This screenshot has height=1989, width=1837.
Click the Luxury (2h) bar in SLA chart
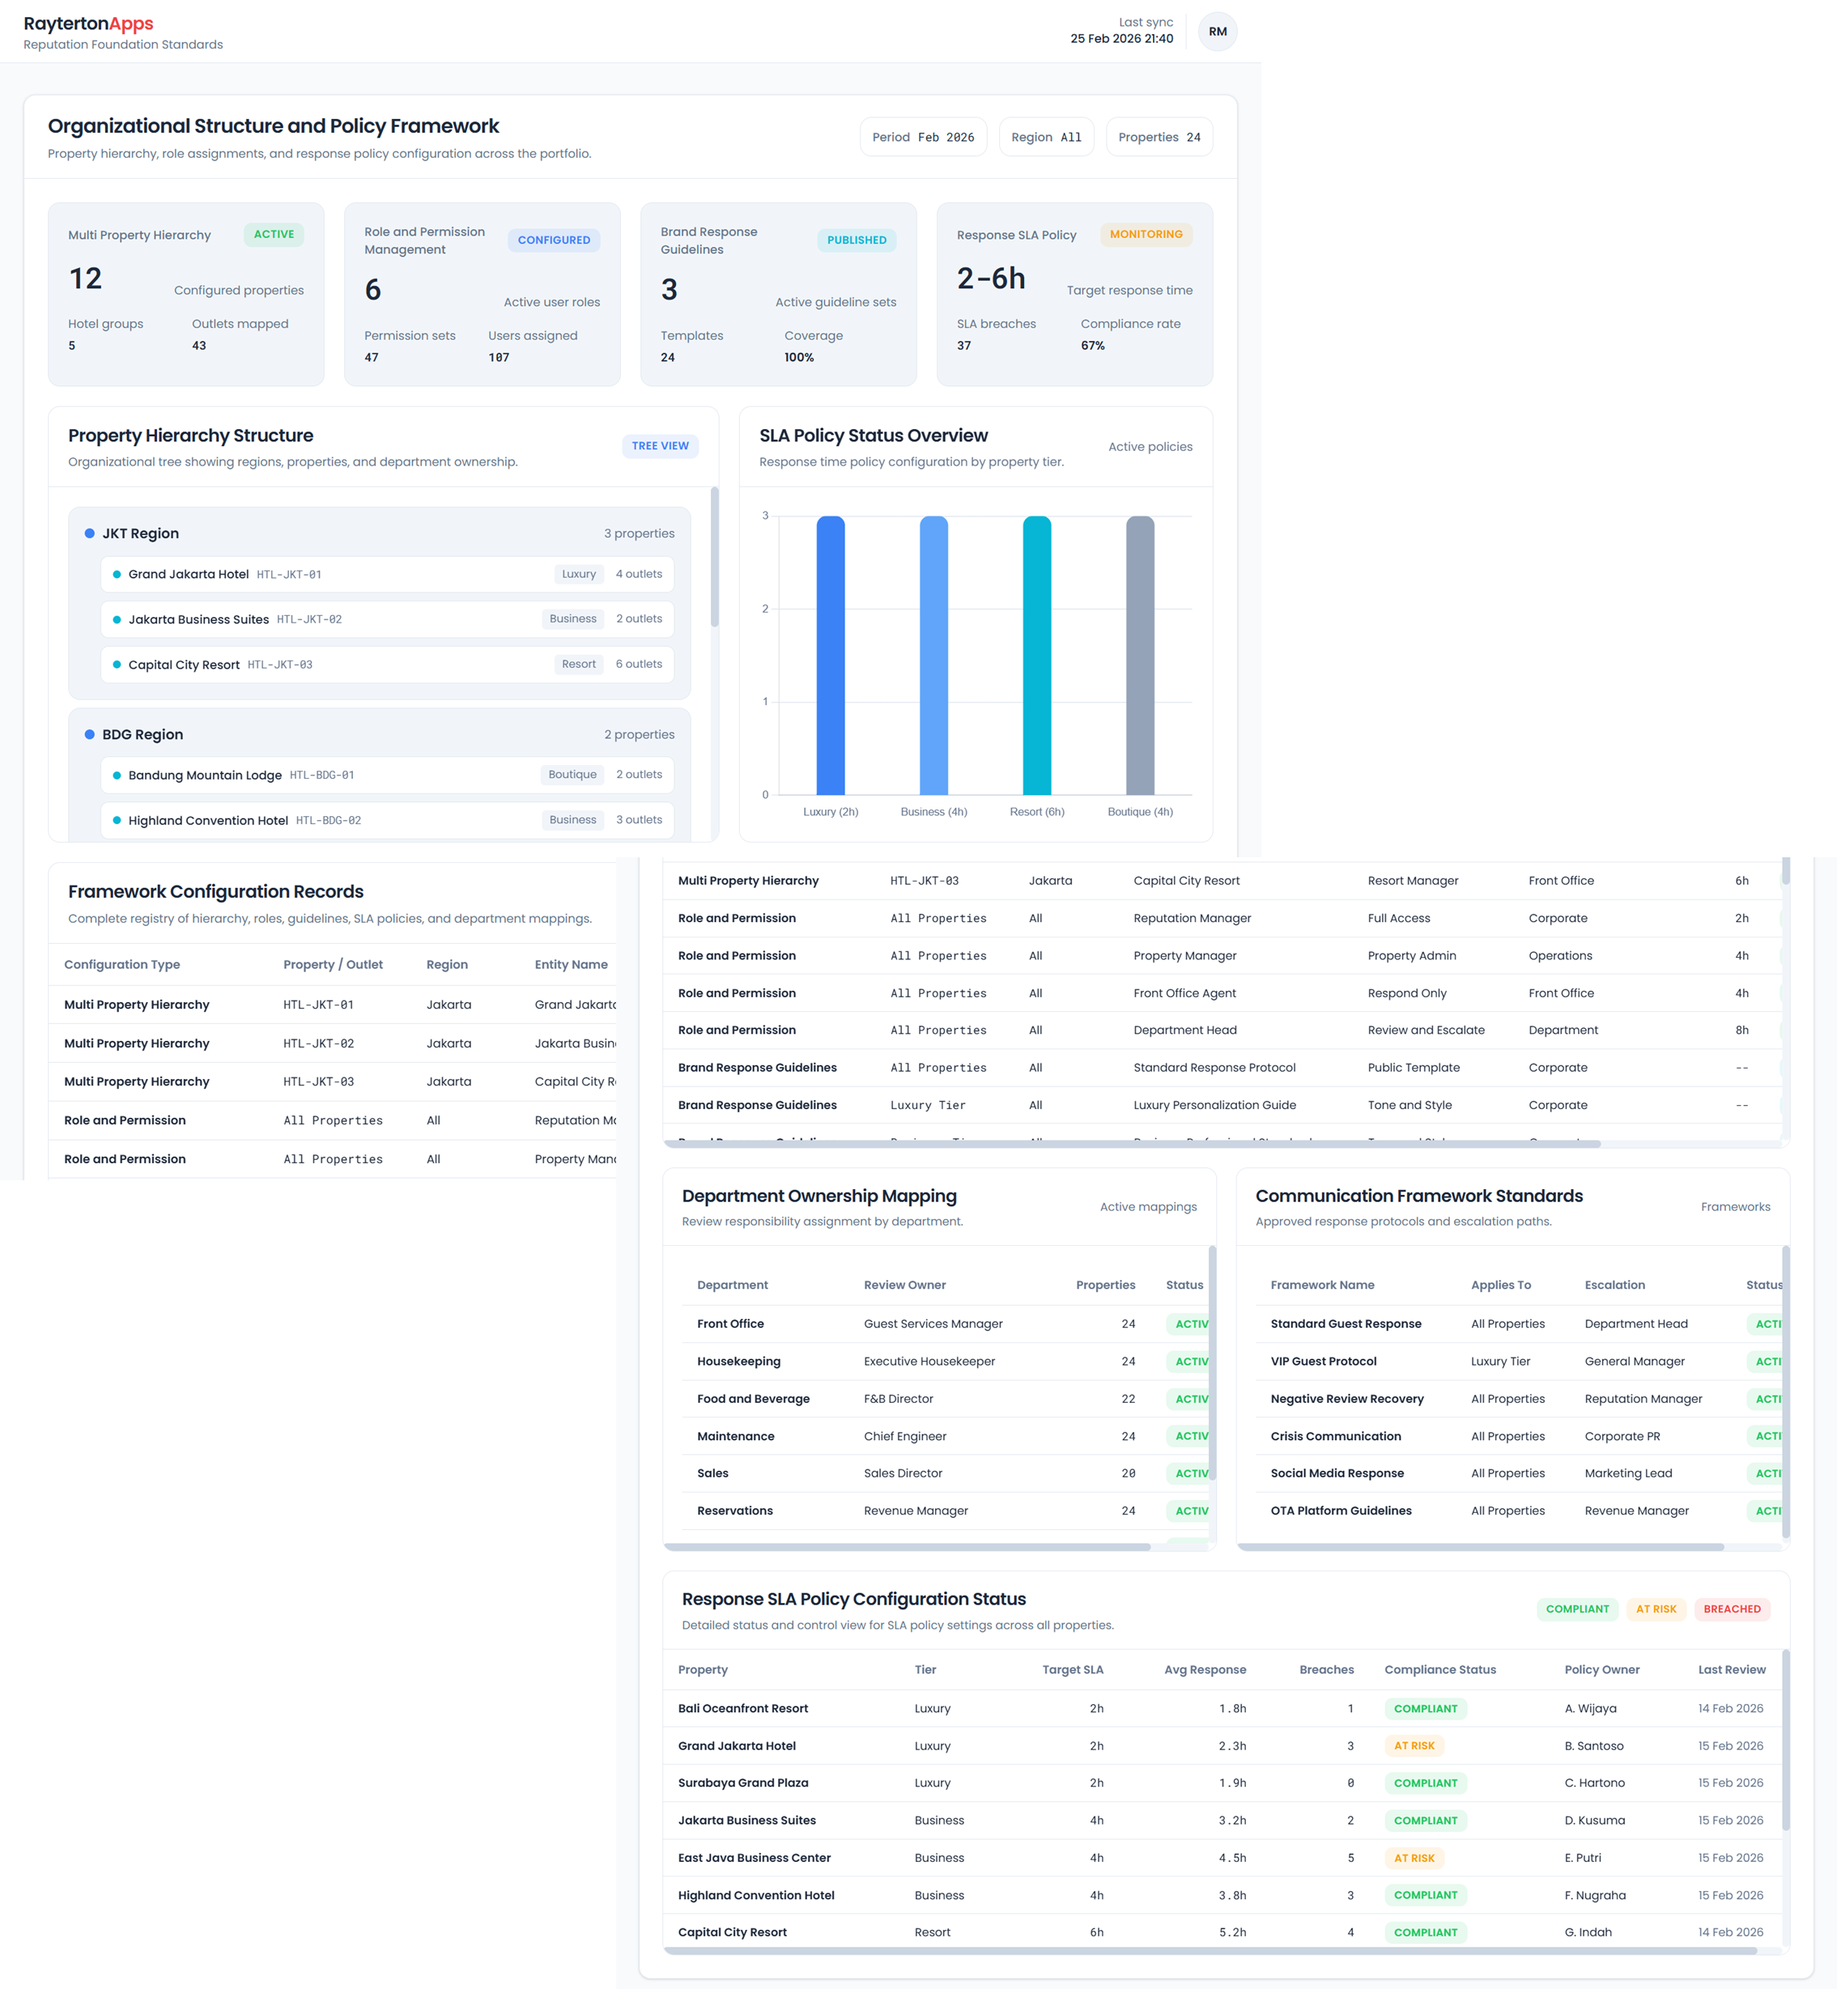(830, 656)
